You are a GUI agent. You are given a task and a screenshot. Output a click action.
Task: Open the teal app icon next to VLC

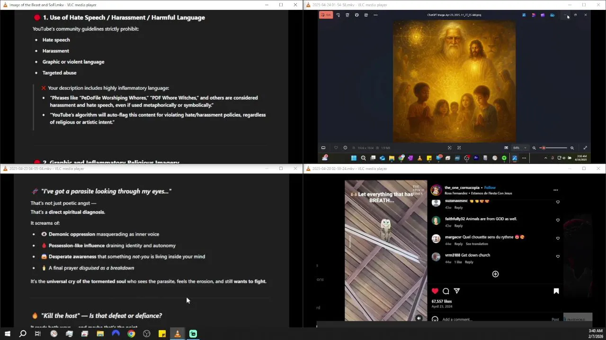click(193, 334)
